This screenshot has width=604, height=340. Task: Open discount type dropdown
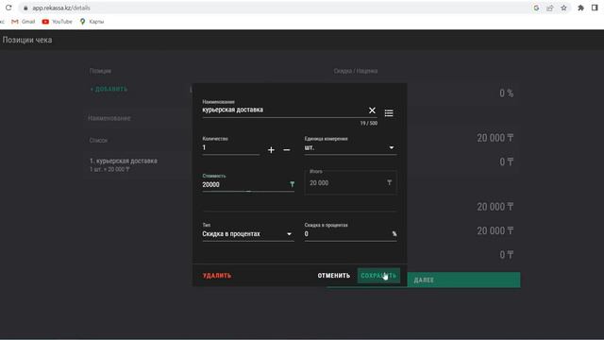[x=247, y=234]
